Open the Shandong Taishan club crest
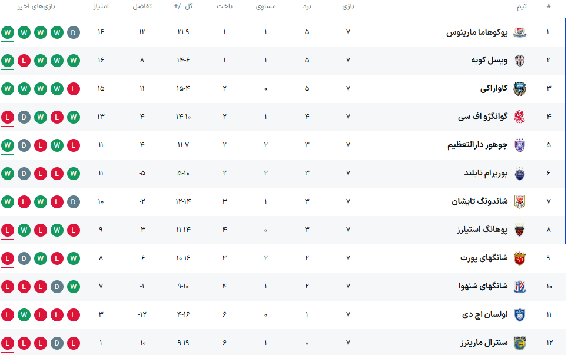 520,201
